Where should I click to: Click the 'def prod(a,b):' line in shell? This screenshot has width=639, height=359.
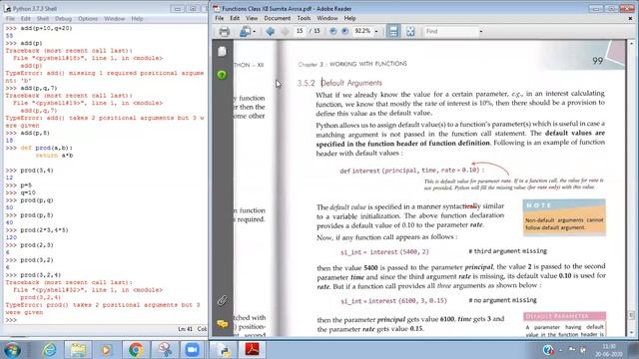click(x=47, y=148)
